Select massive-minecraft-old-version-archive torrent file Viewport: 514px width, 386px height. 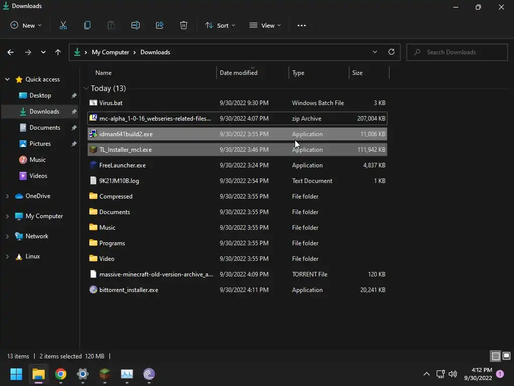click(x=237, y=274)
